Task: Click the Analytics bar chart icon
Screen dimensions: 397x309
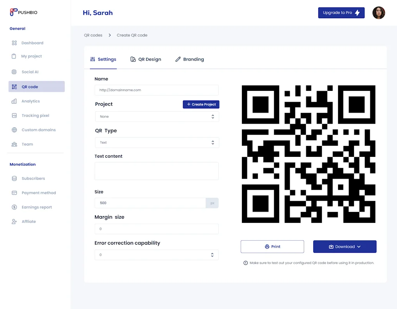Action: click(x=14, y=101)
